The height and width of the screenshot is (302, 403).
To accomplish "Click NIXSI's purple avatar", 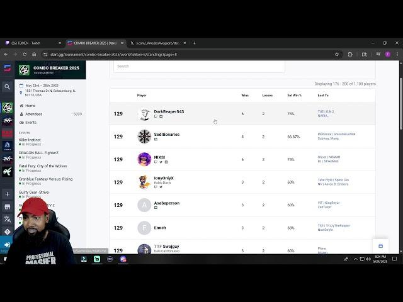I will click(x=144, y=159).
